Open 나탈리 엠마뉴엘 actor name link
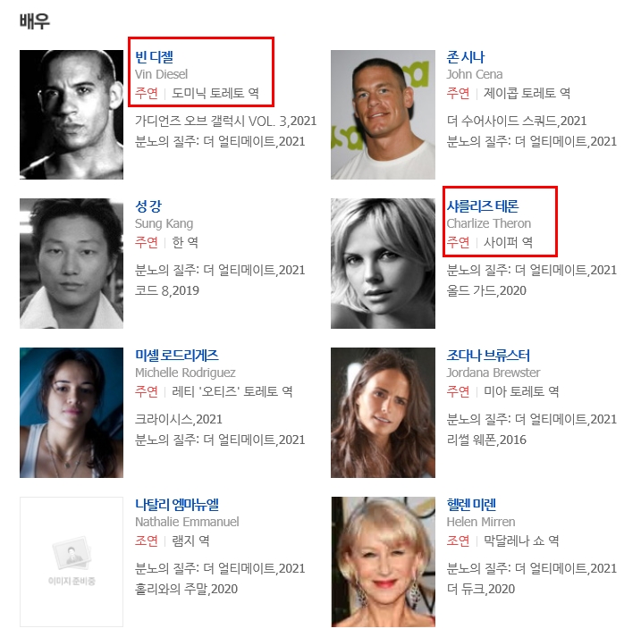Screen dimensions: 641x637 click(x=177, y=504)
